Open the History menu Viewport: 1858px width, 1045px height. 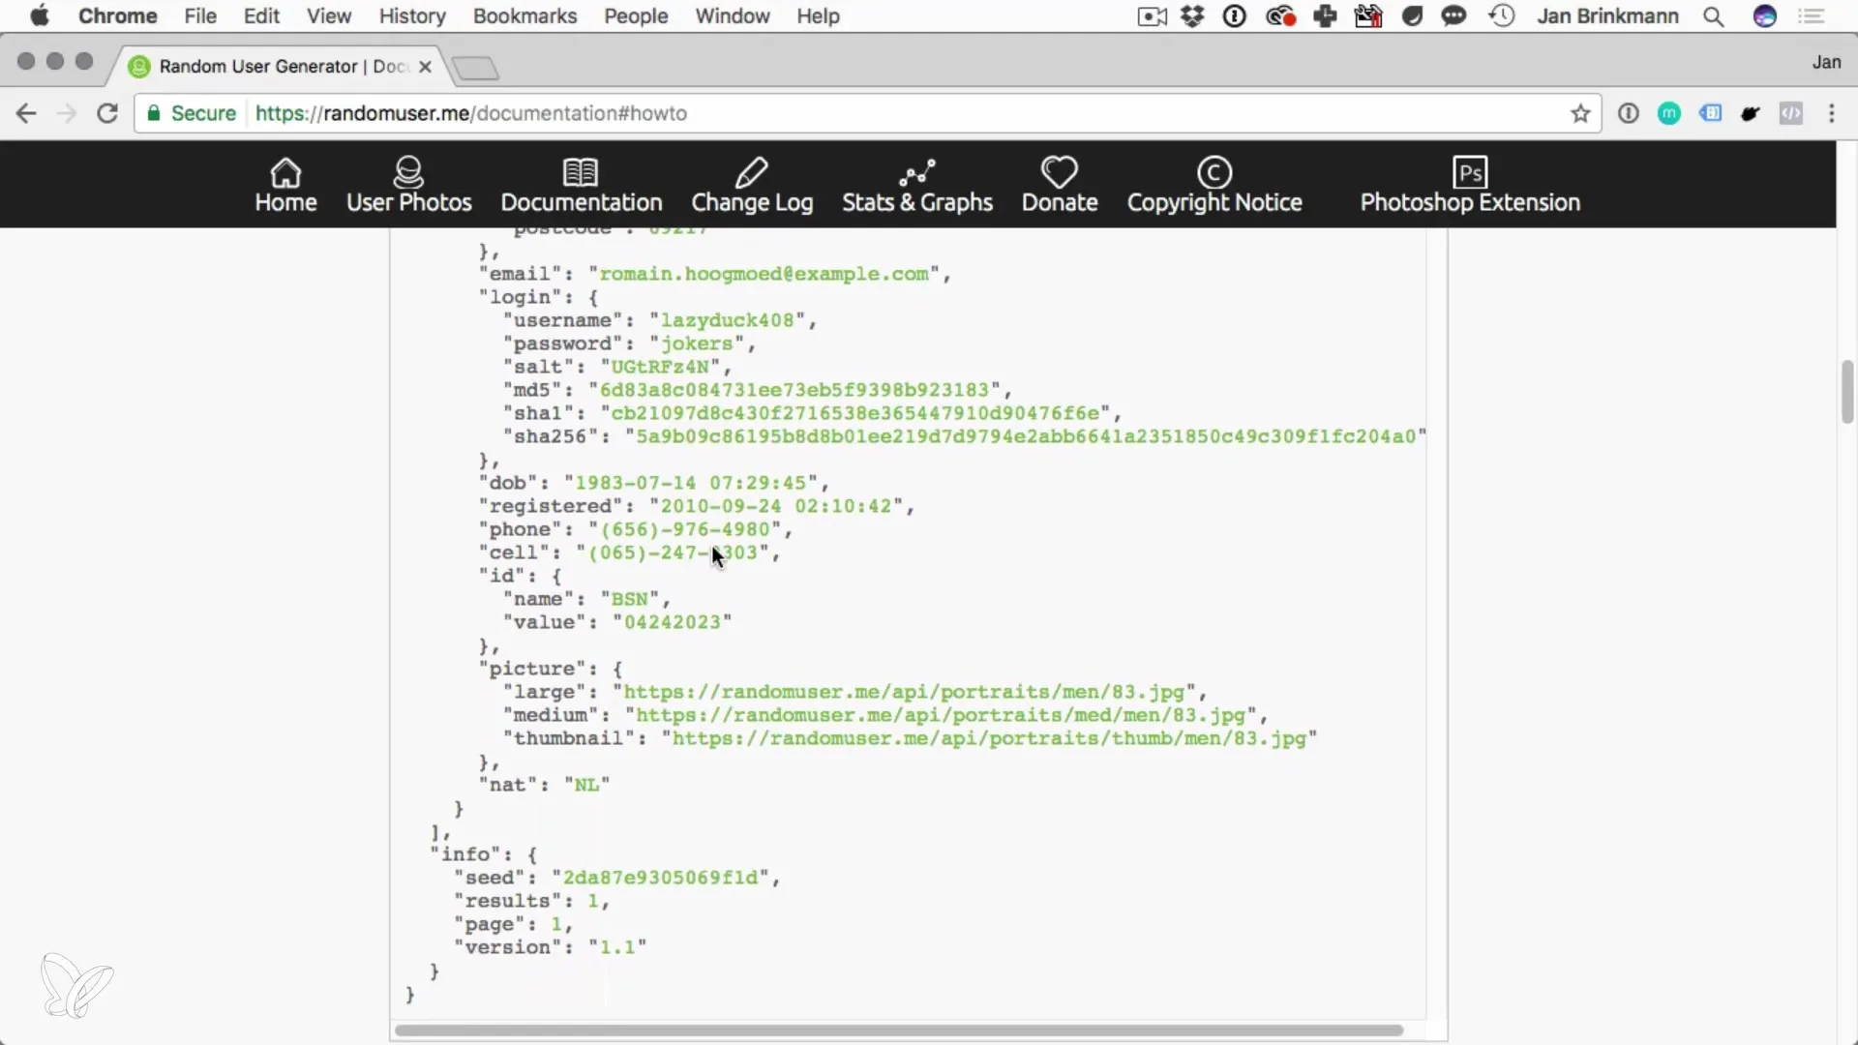click(412, 16)
